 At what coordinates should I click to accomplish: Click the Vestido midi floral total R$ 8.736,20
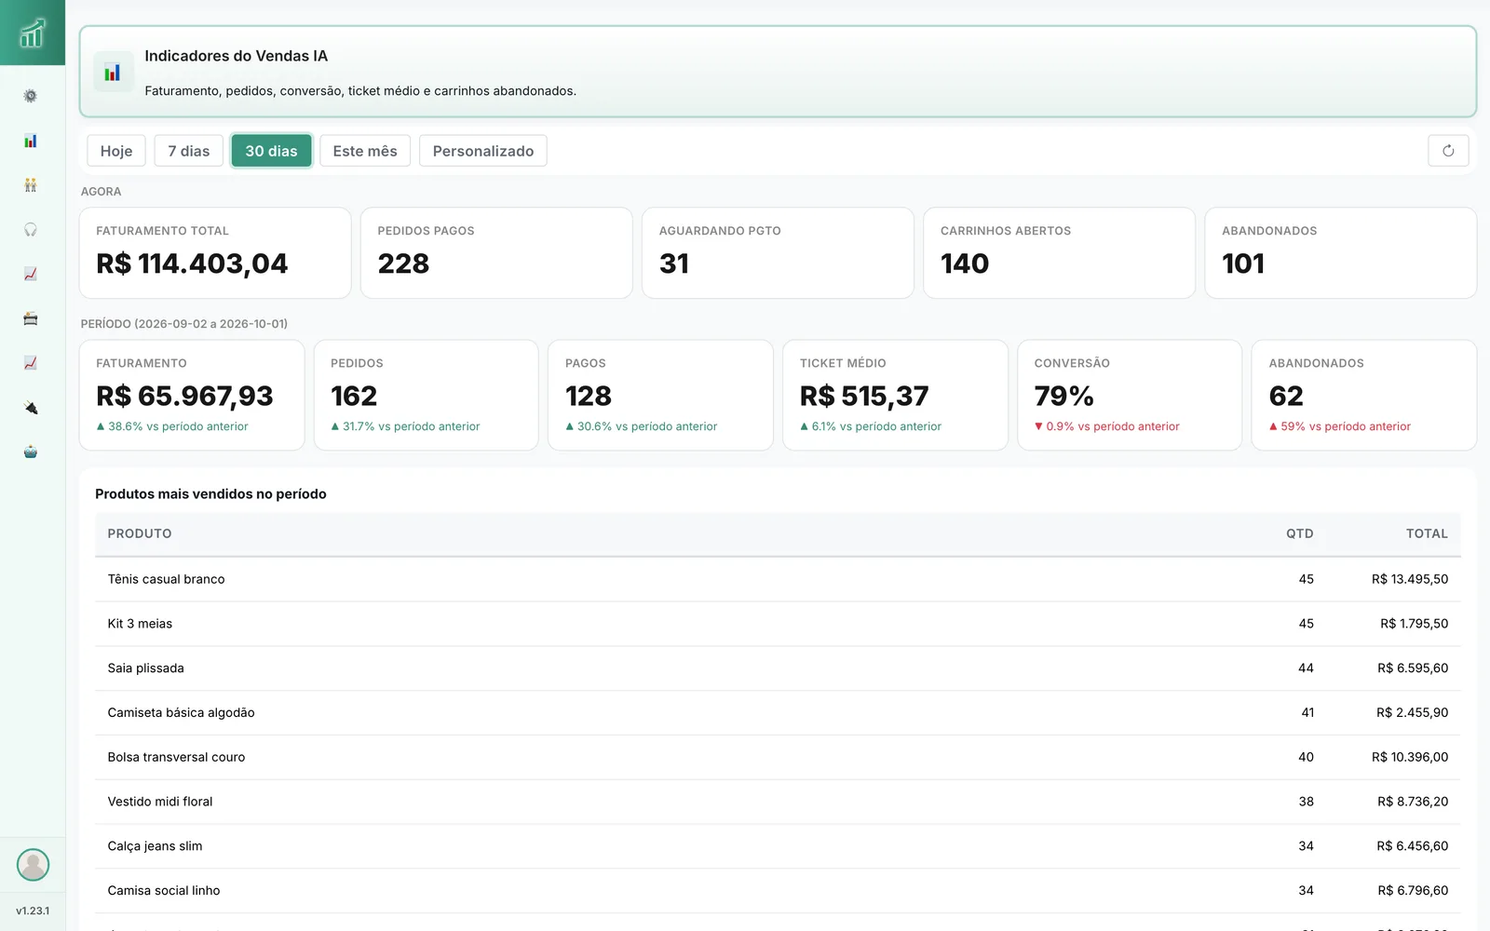pos(1413,802)
